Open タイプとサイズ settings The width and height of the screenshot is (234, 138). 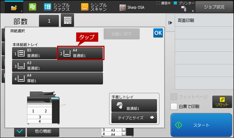coord(134,118)
